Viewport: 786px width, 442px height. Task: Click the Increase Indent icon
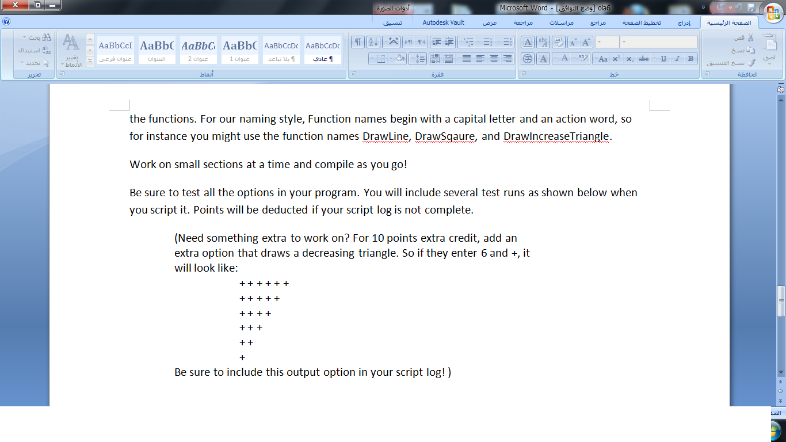(x=437, y=41)
